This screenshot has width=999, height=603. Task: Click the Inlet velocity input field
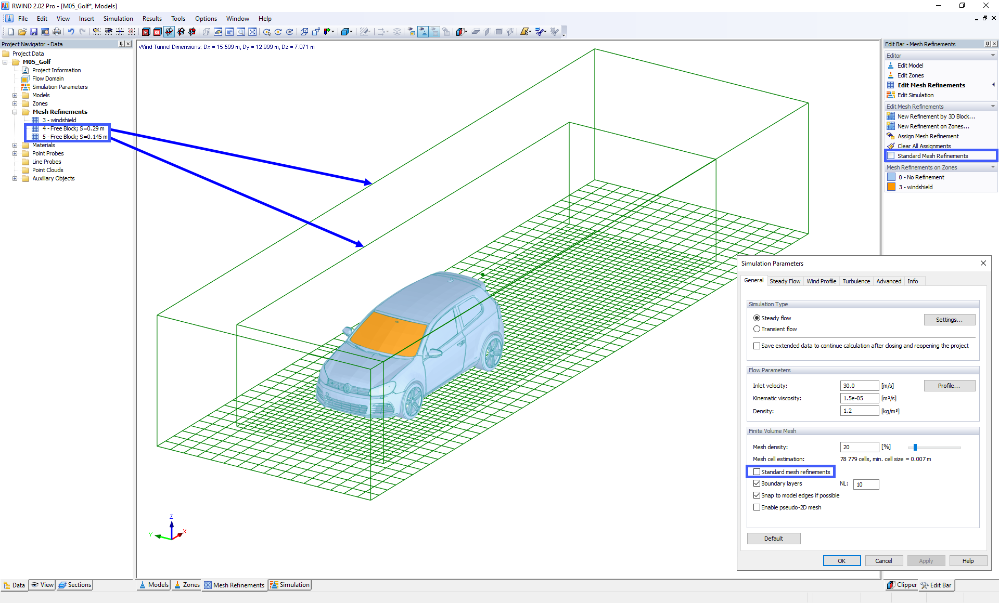tap(859, 386)
